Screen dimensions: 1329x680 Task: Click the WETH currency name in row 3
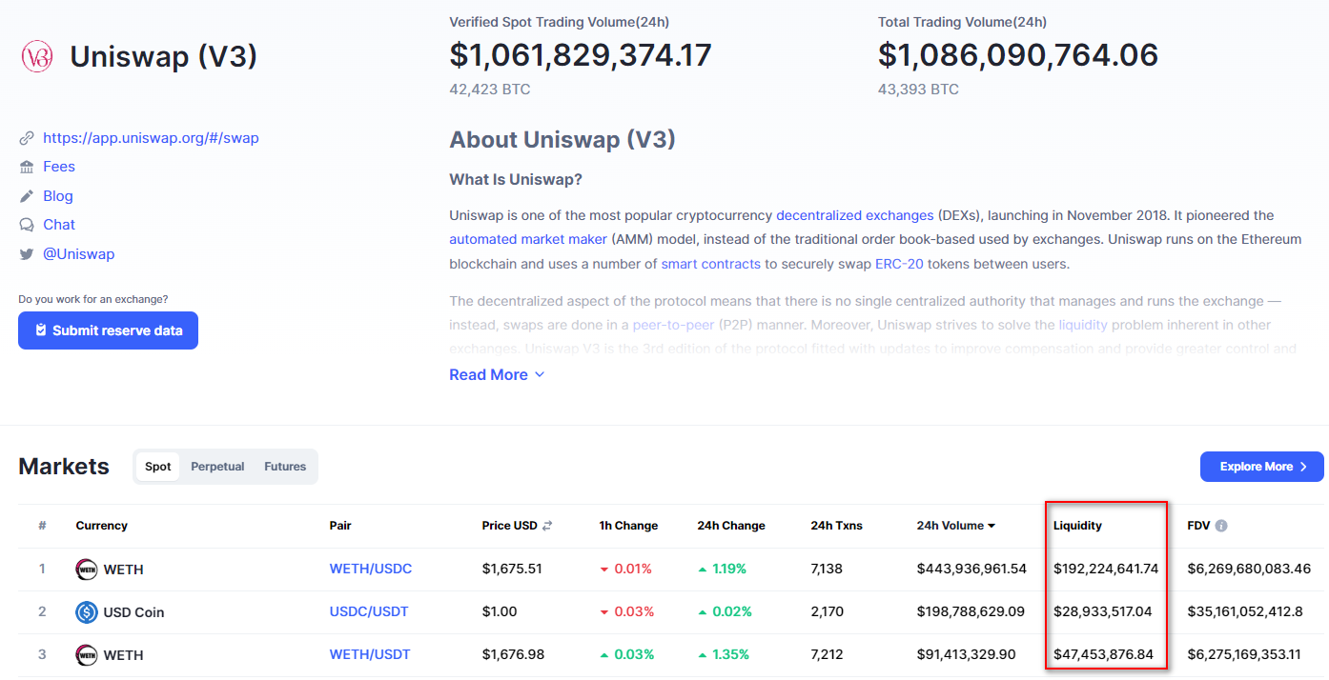tap(123, 655)
